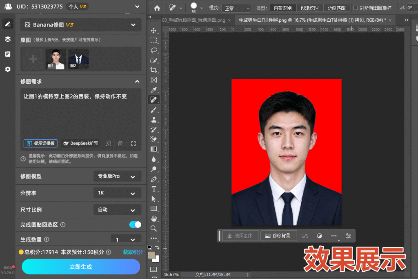
Task: Select the Crop tool
Action: [x=153, y=70]
